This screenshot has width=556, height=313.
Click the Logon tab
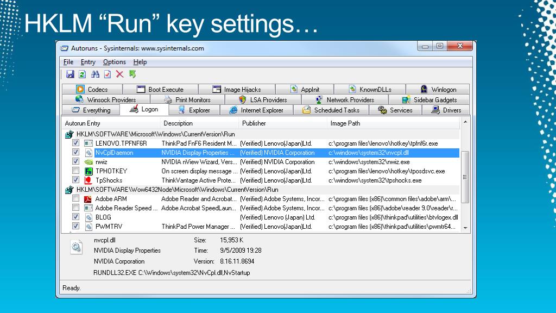tap(144, 109)
